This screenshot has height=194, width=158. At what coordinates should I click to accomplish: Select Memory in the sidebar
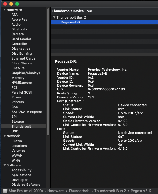click(18, 78)
